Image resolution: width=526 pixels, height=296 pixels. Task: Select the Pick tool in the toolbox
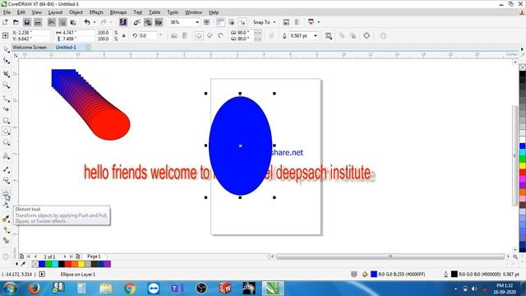6,49
